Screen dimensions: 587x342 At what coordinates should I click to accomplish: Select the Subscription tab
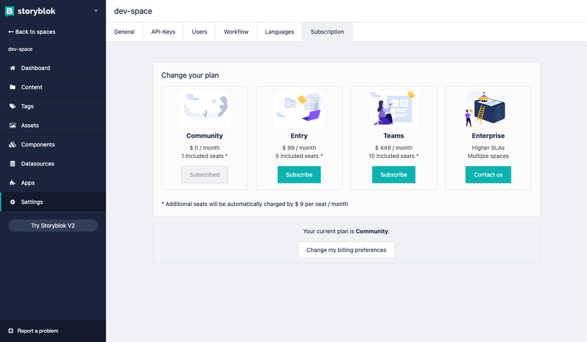tap(327, 32)
